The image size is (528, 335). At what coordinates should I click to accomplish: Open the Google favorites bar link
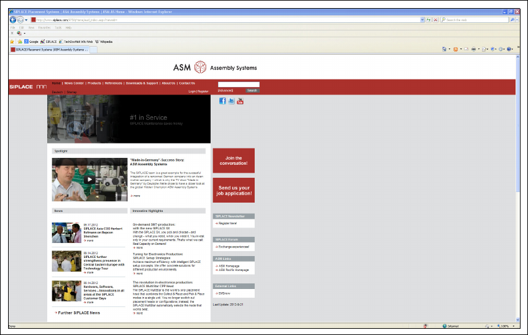click(x=31, y=42)
